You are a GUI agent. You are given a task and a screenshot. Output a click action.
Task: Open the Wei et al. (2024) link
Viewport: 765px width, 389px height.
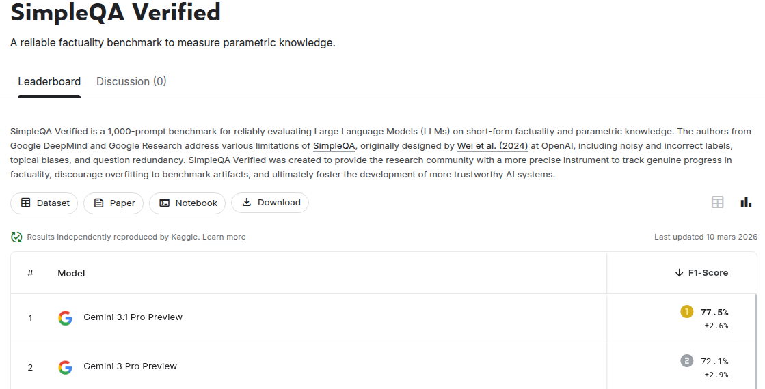(492, 145)
